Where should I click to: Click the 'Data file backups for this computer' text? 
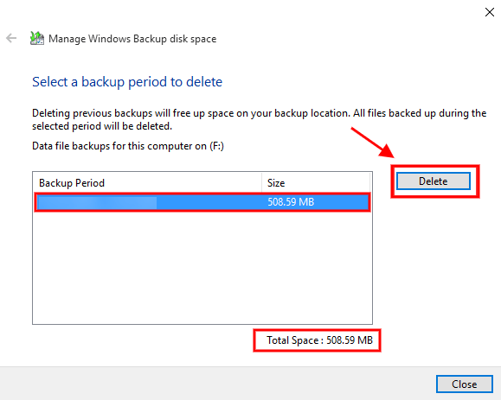pos(128,146)
